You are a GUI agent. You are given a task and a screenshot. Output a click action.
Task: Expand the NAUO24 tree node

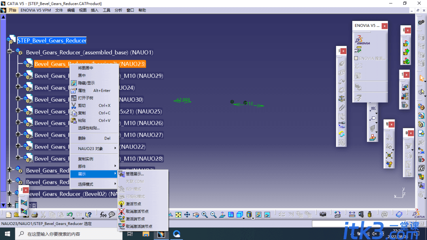click(x=18, y=87)
